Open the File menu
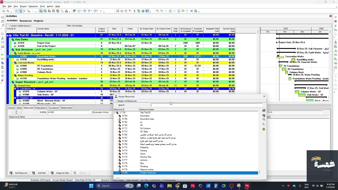 tap(4, 6)
